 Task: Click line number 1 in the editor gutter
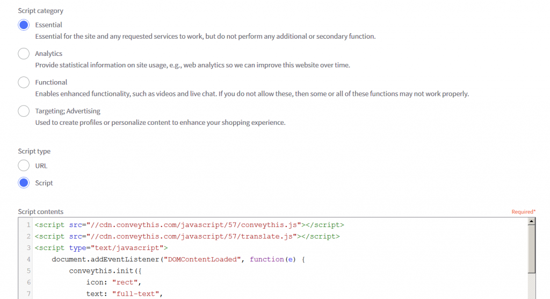28,225
